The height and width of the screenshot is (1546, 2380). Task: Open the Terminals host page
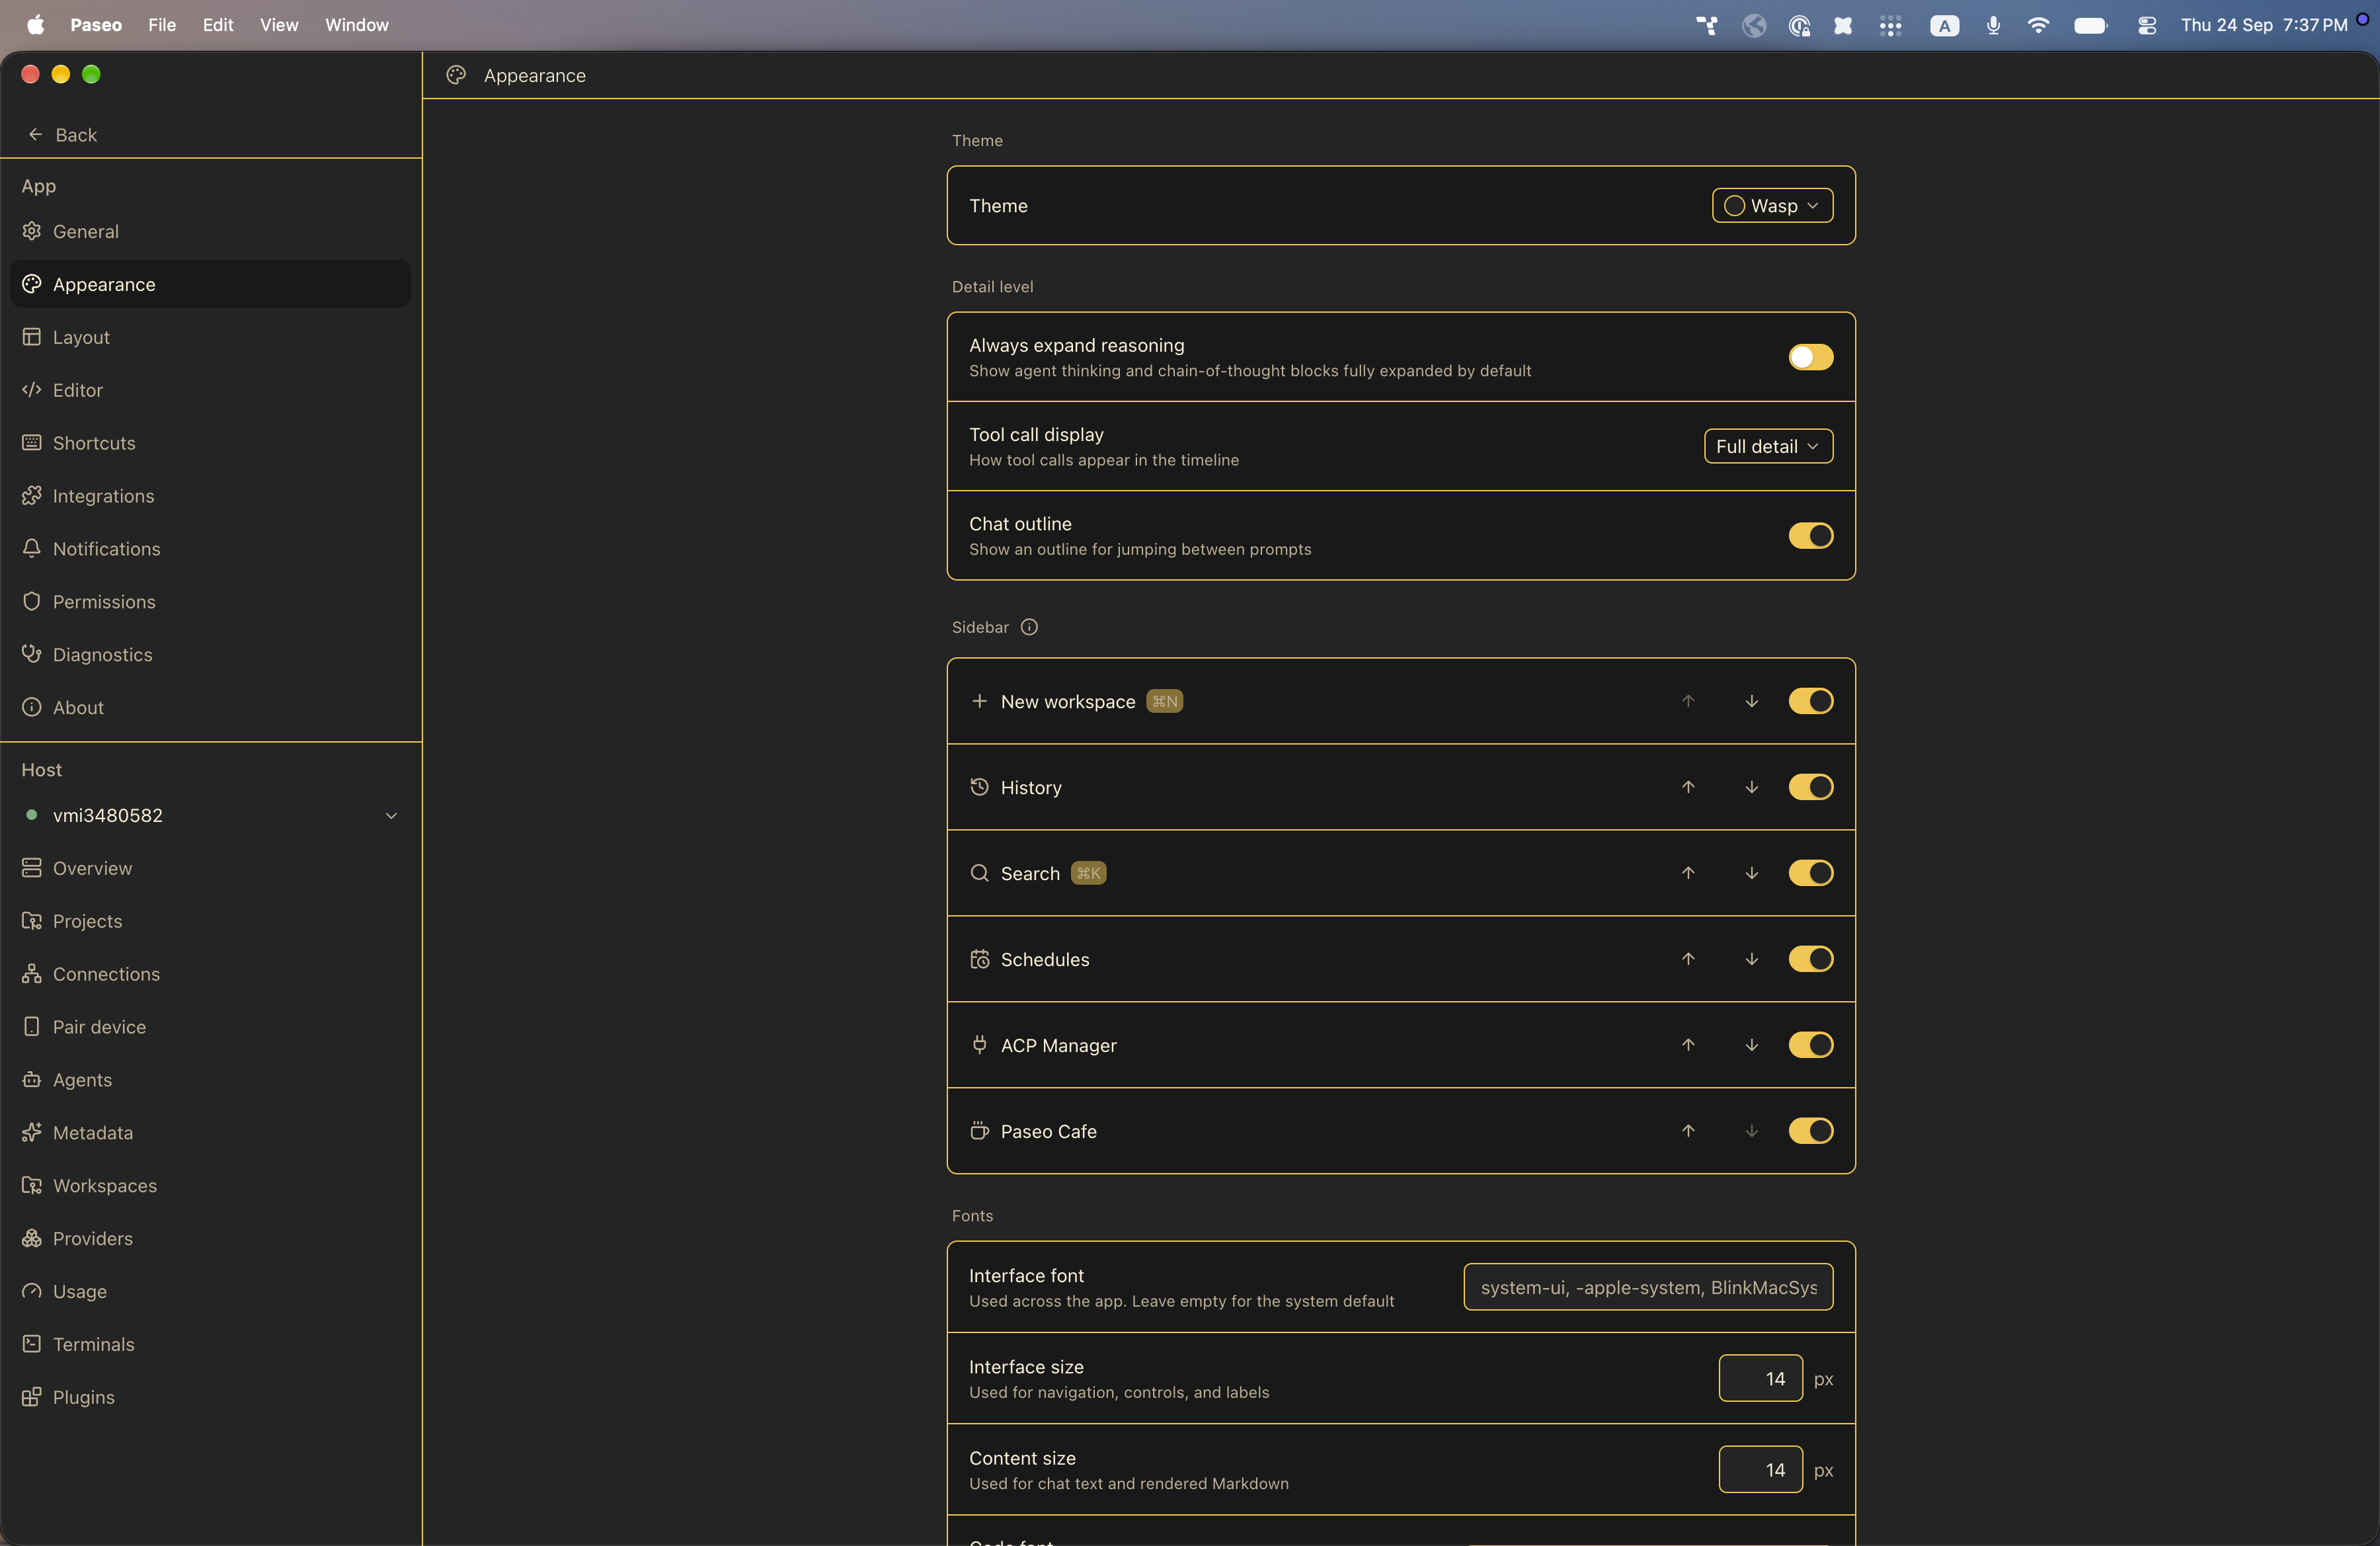(211, 1344)
